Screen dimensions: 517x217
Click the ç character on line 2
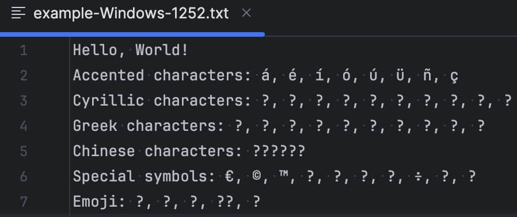(x=454, y=76)
